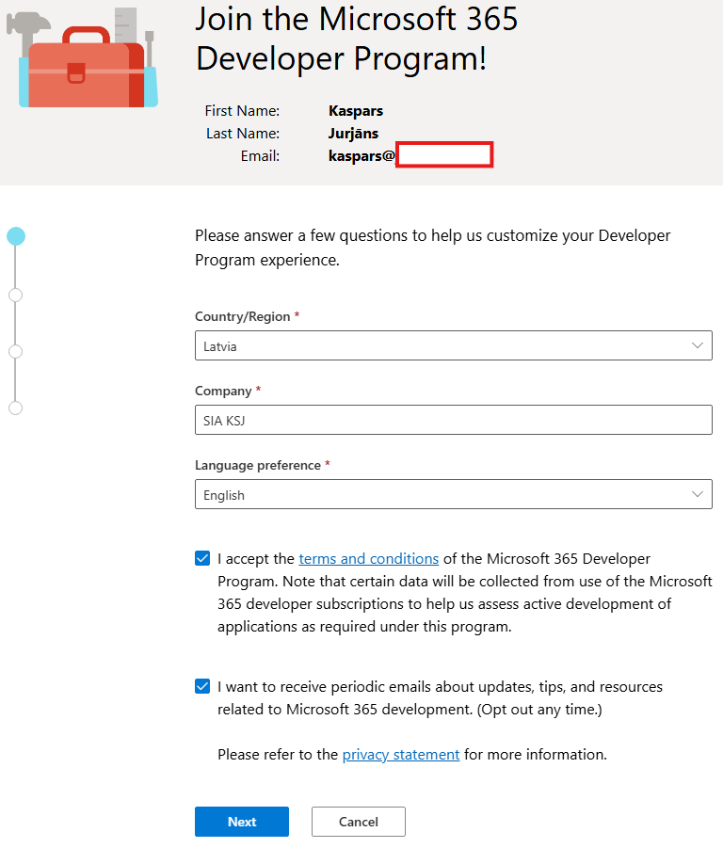
Task: Open the Country/Region dropdown showing Latvia
Action: point(454,345)
